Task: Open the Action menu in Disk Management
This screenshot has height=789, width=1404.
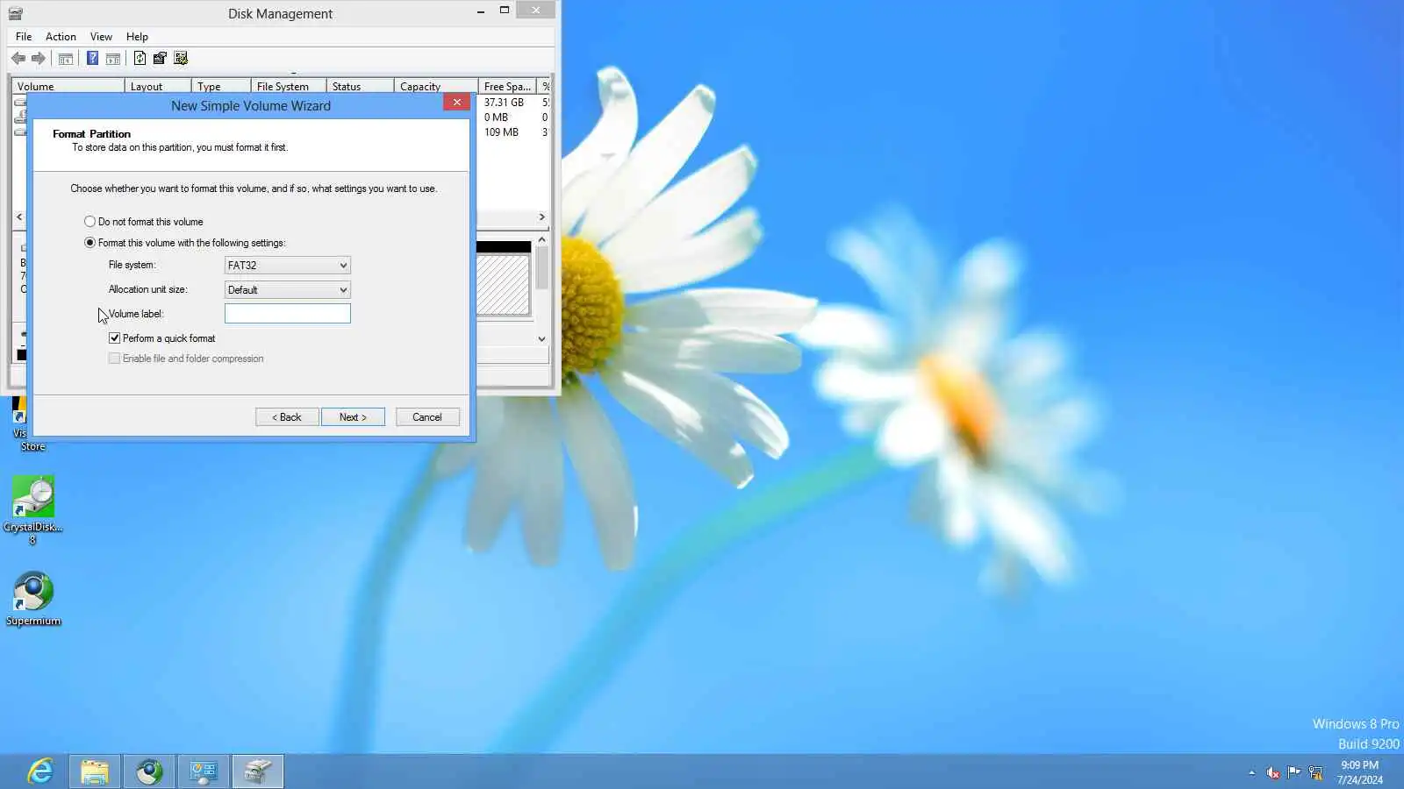Action: 61,37
